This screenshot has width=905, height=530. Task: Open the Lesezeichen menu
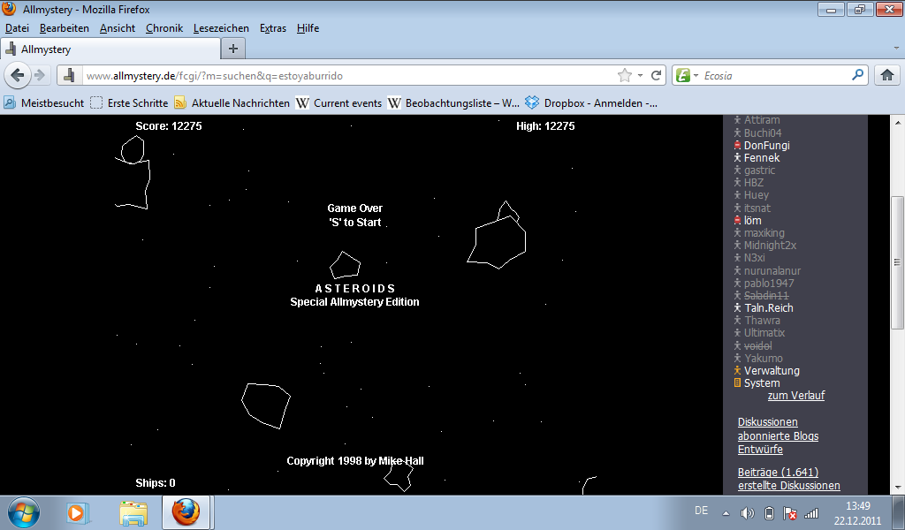pos(221,28)
